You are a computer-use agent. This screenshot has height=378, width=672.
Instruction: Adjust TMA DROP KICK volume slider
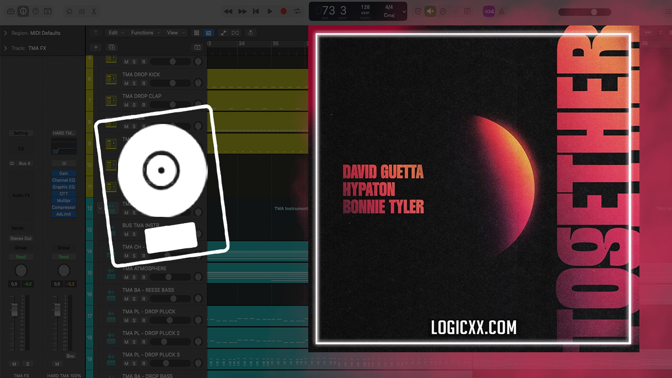click(171, 83)
